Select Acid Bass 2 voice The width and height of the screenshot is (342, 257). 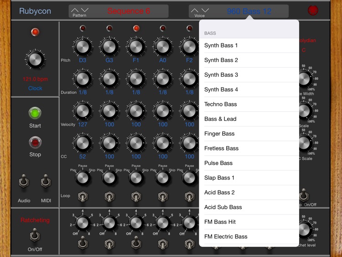pos(249,192)
